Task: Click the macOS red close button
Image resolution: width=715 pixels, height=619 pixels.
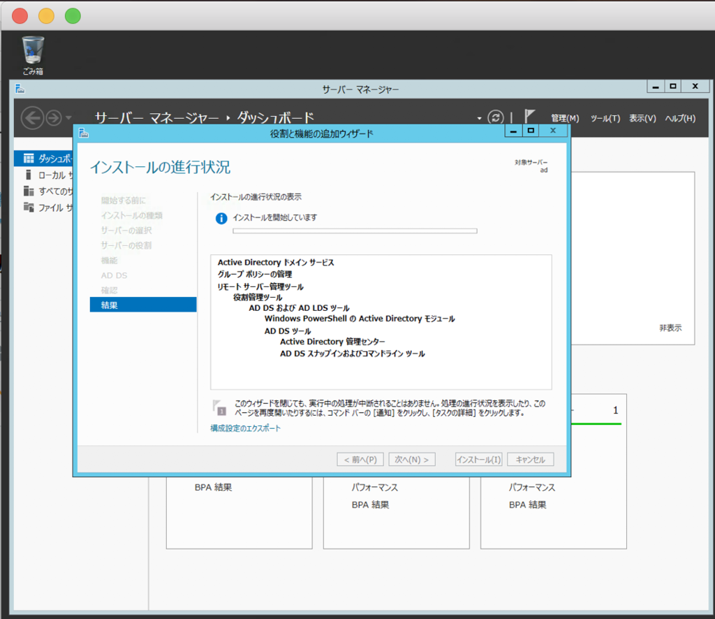Action: click(x=20, y=15)
